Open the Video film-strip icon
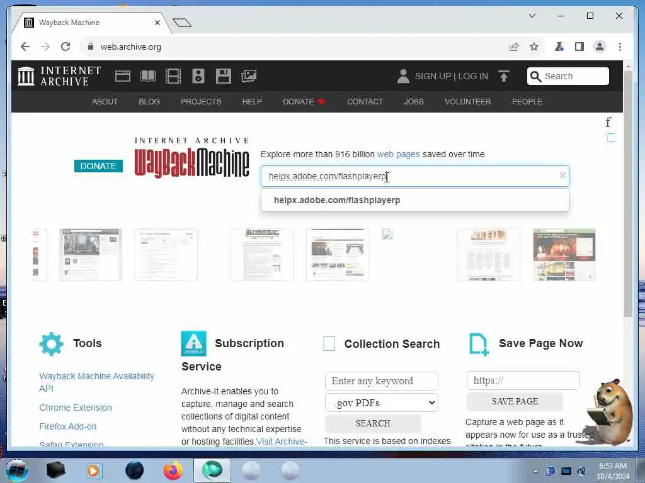The image size is (645, 483). [173, 76]
